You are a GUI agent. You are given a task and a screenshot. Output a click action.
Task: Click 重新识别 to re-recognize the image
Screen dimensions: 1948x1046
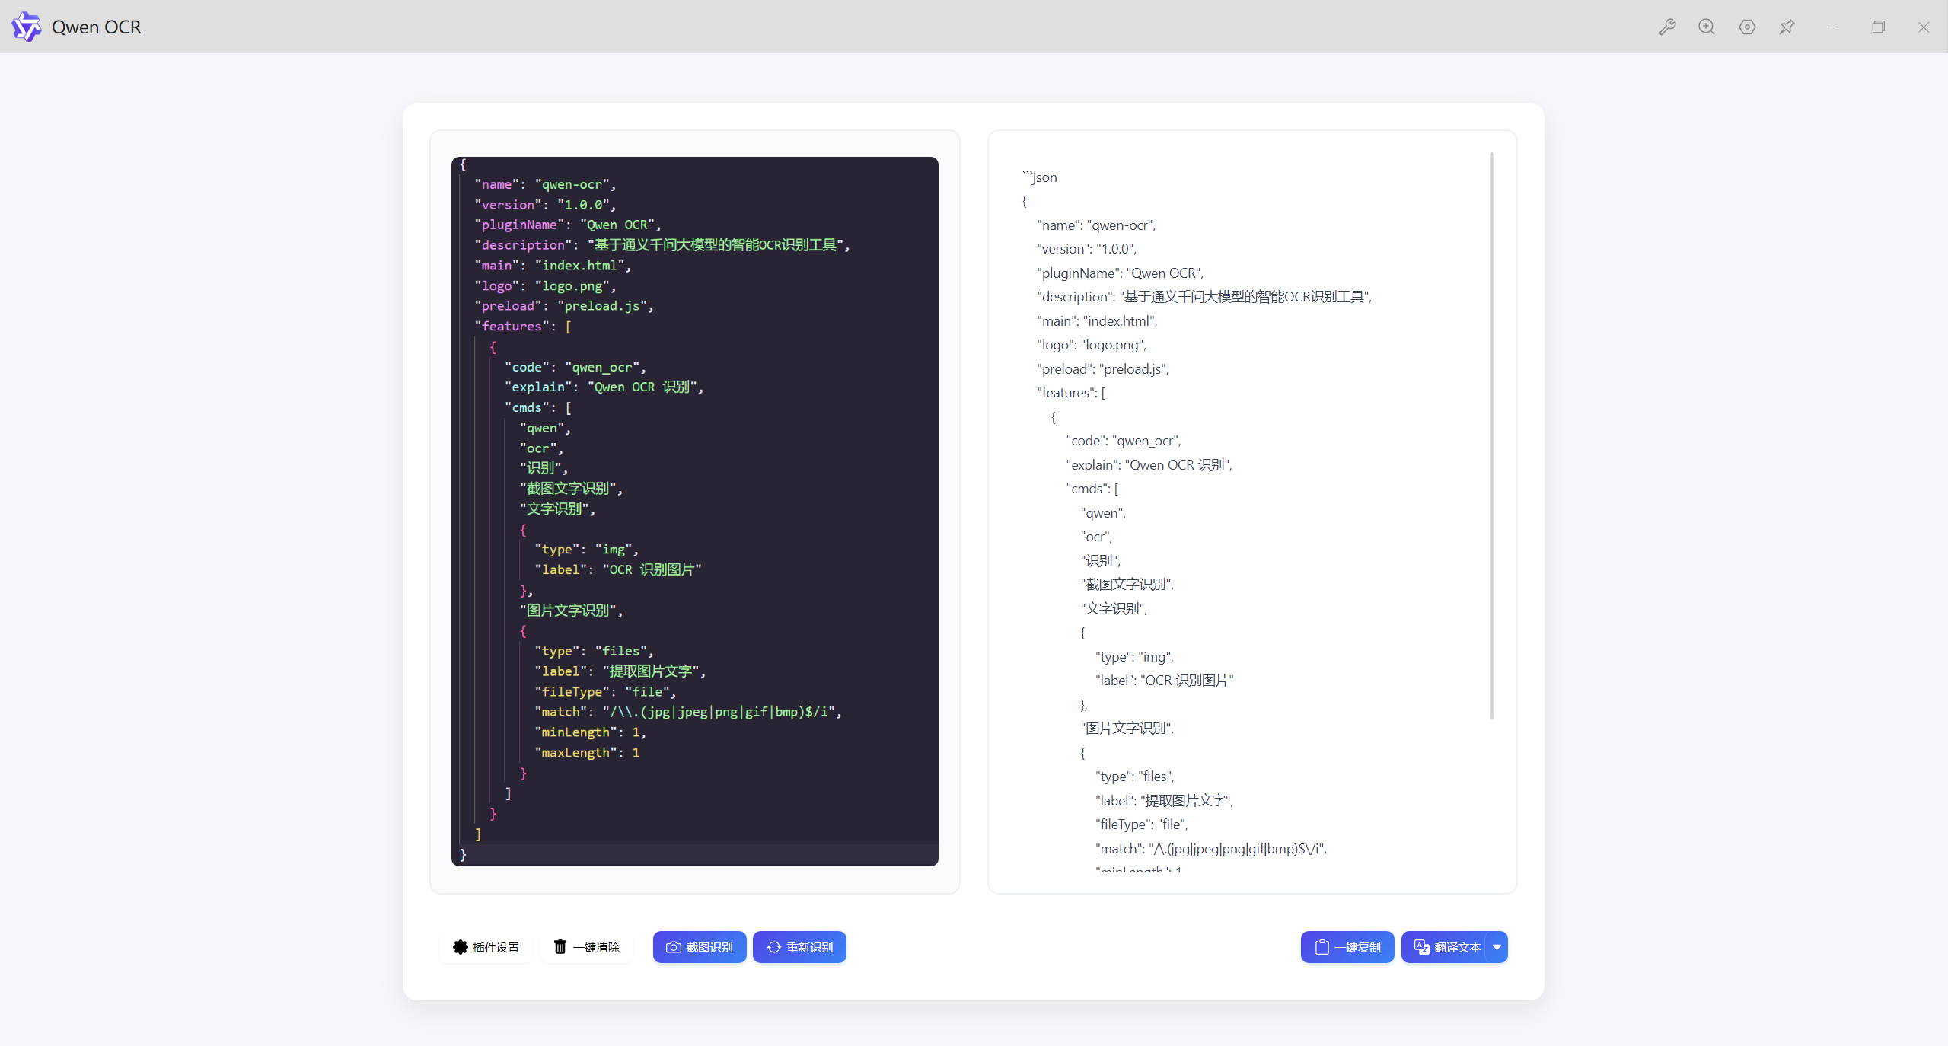click(799, 947)
